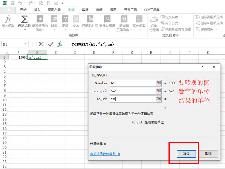The width and height of the screenshot is (225, 169).
Task: Click the Cancel (取消) button in dialog
Action: [208, 154]
